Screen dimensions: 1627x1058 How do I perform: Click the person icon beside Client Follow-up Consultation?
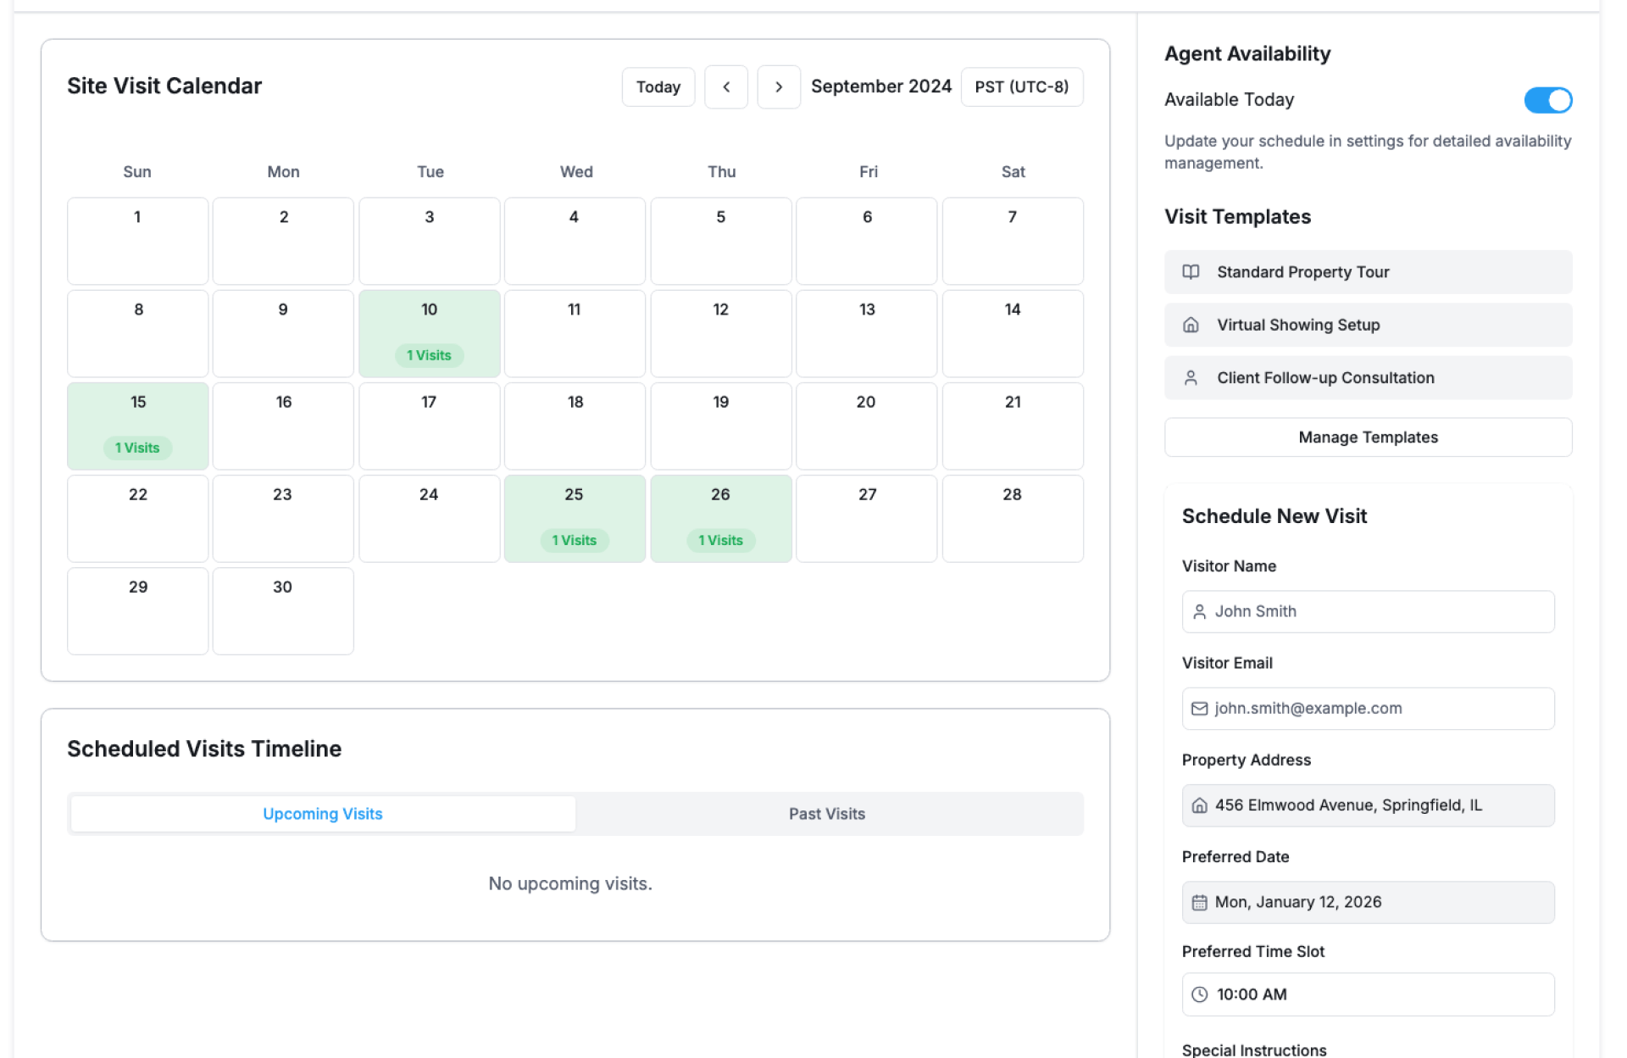1191,378
